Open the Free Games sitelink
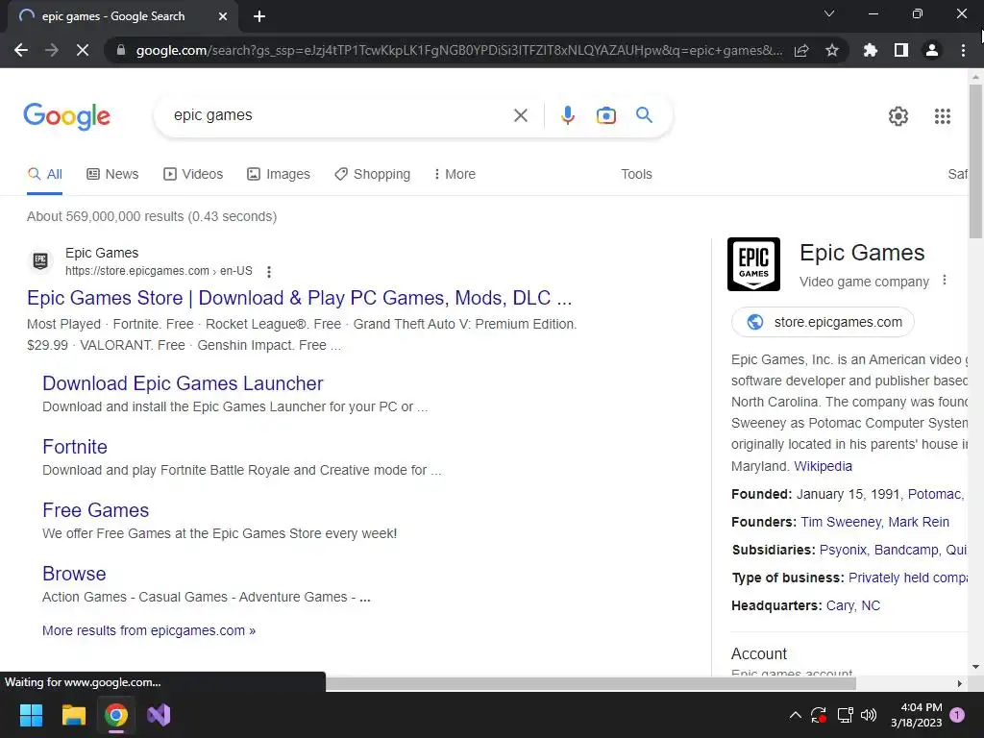Screen dimensions: 984x738 (95, 510)
